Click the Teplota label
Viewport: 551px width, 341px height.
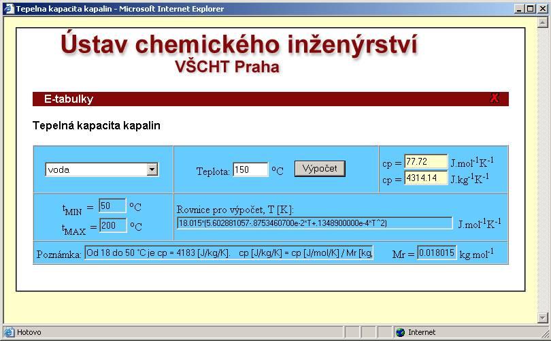coord(213,172)
